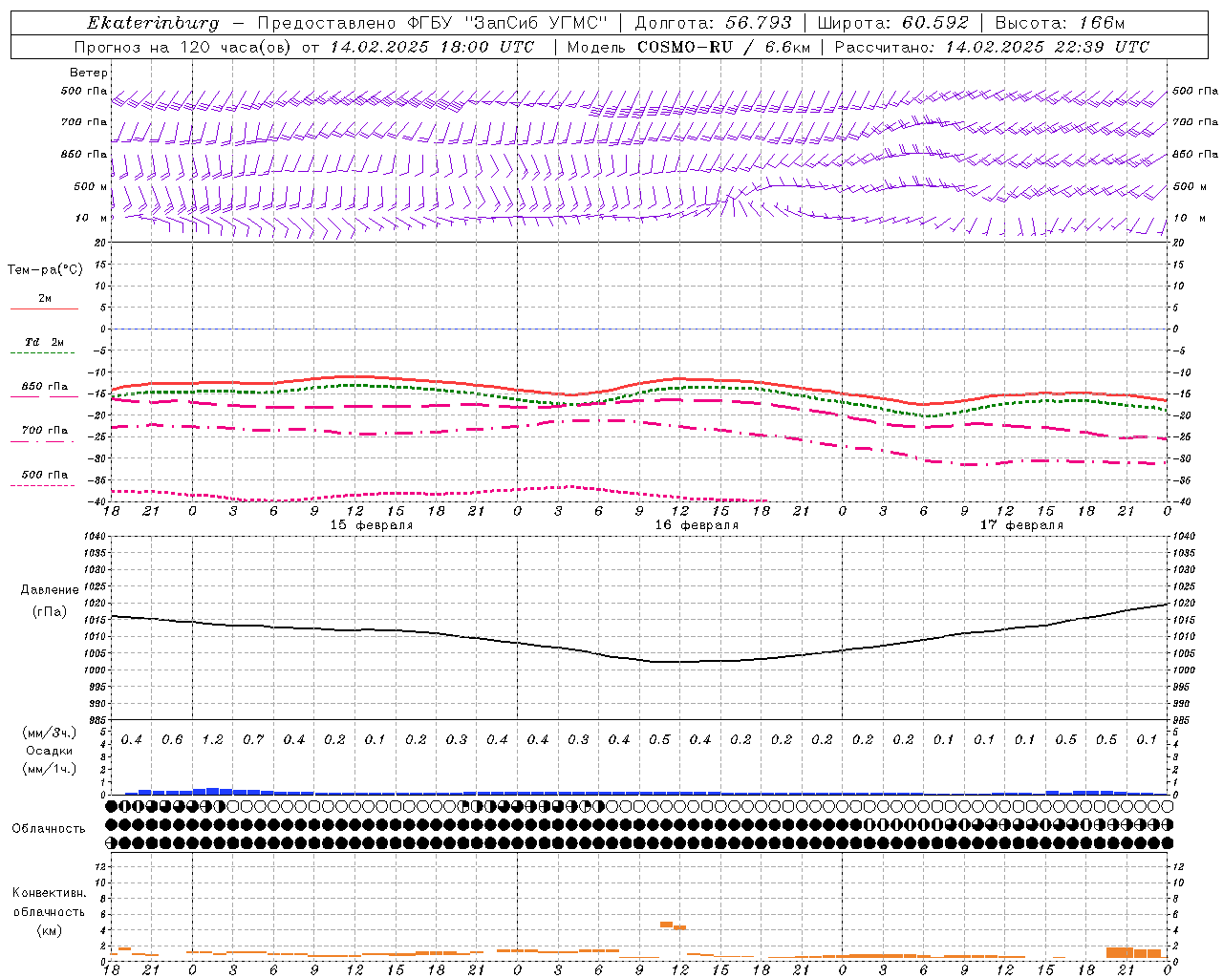Click the '700 гПа' dash-dot legend entry in temperature panel
The height and width of the screenshot is (978, 1223).
[44, 436]
